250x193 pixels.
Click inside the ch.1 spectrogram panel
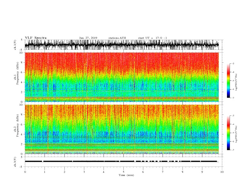tap(122, 77)
